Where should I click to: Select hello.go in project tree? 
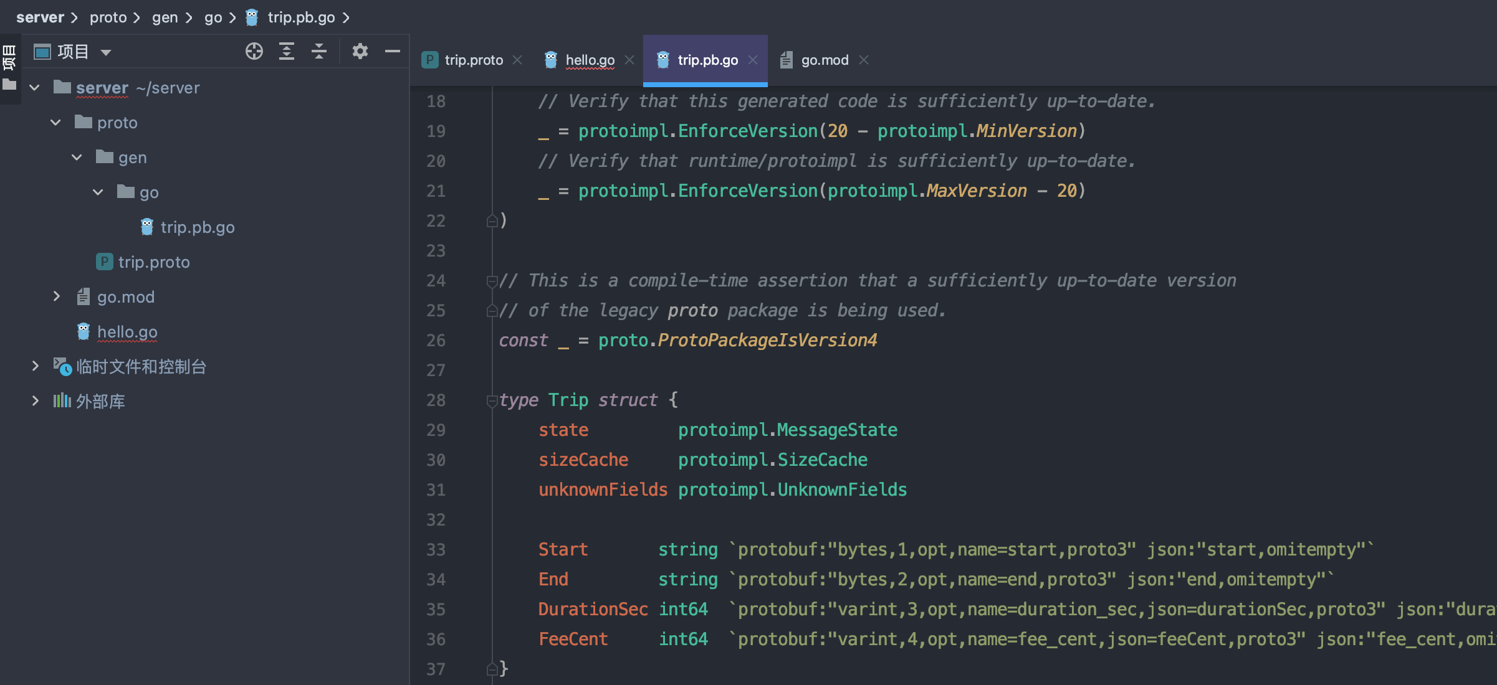coord(127,332)
